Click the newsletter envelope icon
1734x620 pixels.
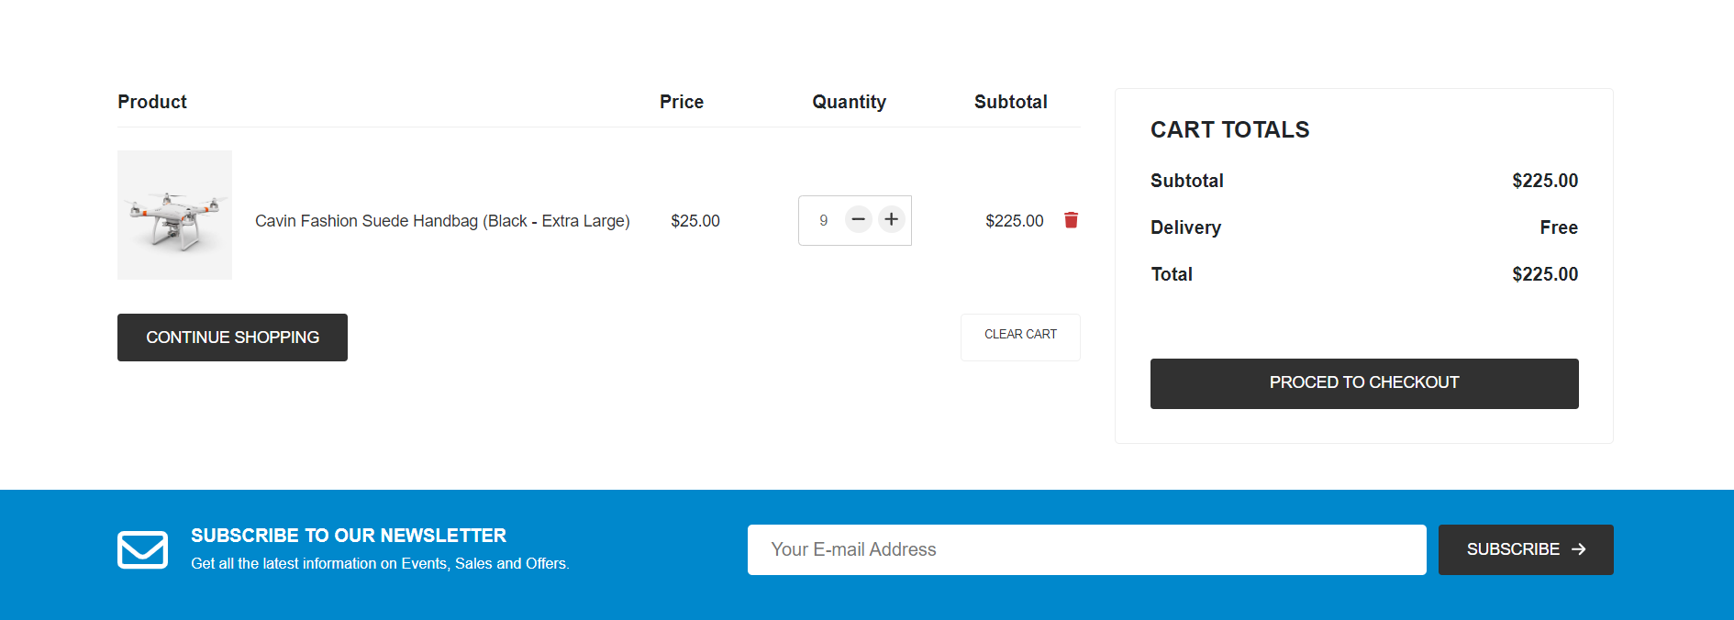click(x=142, y=549)
